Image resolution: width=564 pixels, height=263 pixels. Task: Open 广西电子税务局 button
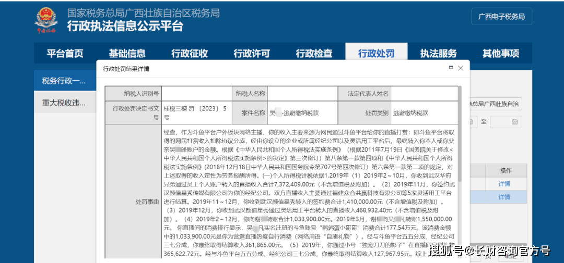click(501, 17)
